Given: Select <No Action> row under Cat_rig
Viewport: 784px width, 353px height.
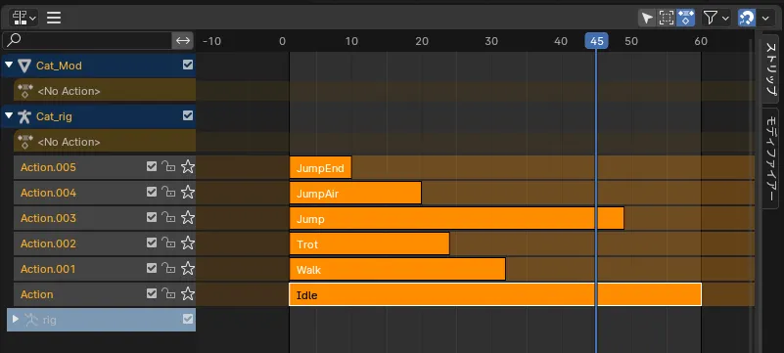Looking at the screenshot, I should (105, 142).
